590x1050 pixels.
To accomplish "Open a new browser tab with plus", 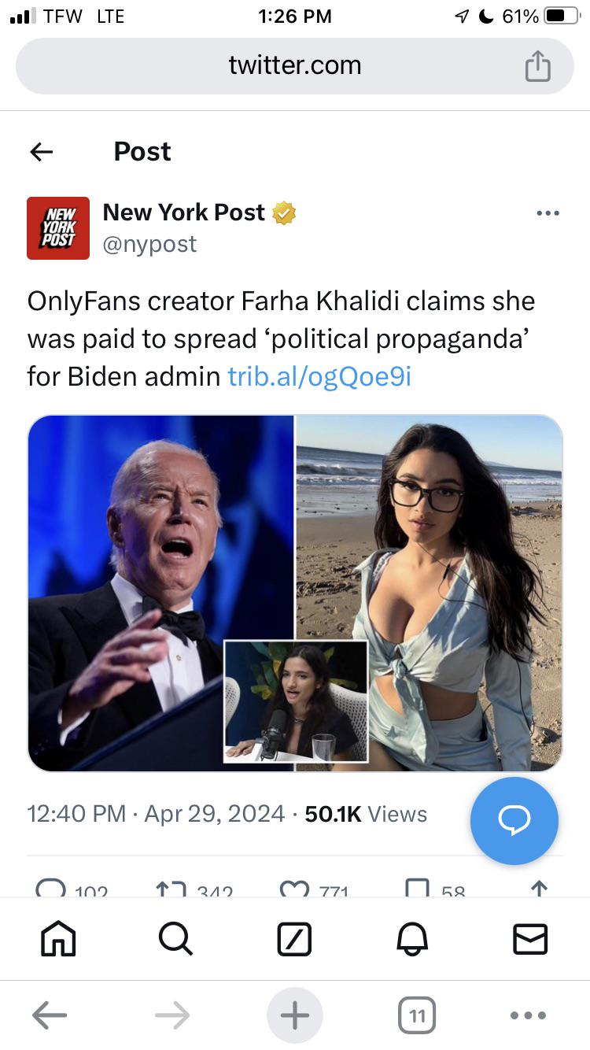I will tap(294, 1015).
